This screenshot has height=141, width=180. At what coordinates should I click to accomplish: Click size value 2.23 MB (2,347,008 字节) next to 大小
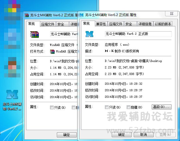coord(124,67)
